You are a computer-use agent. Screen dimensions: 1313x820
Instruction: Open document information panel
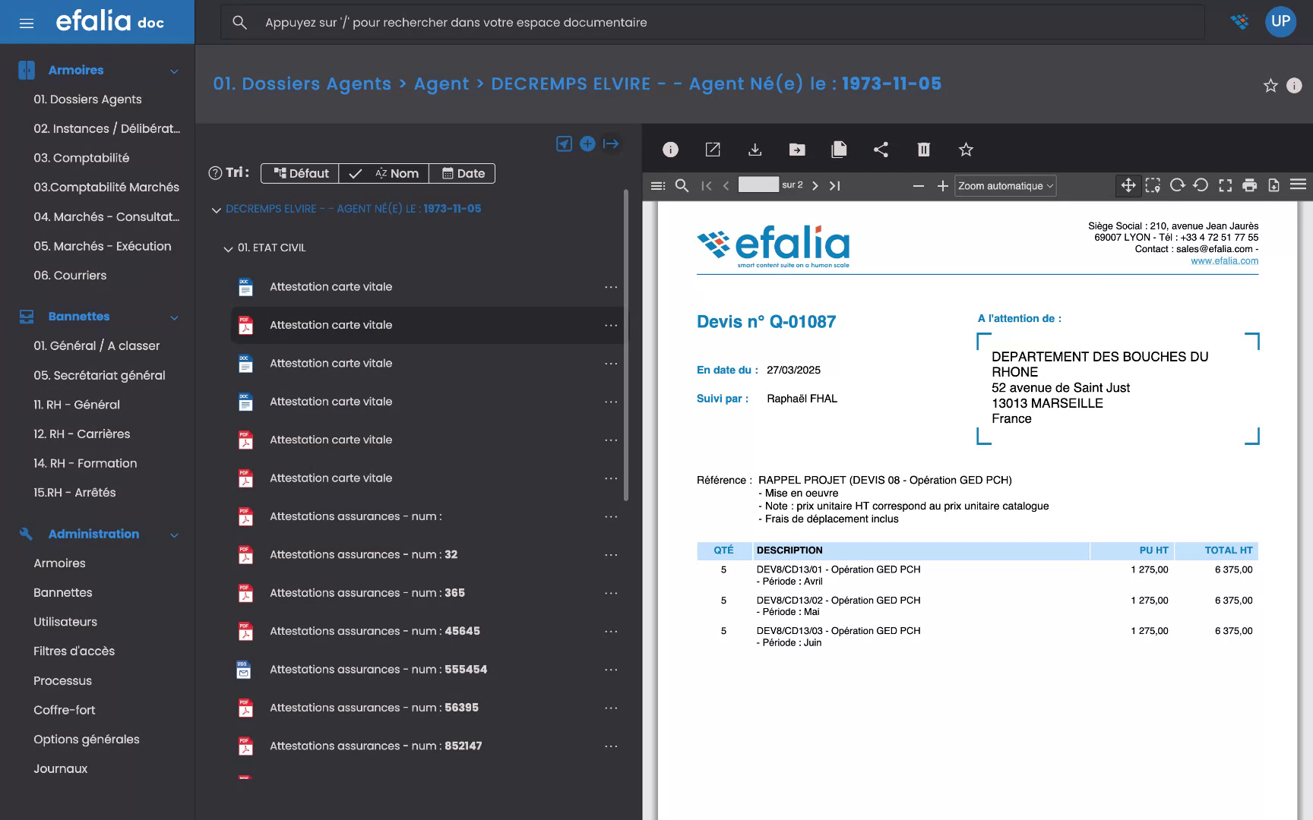point(670,150)
